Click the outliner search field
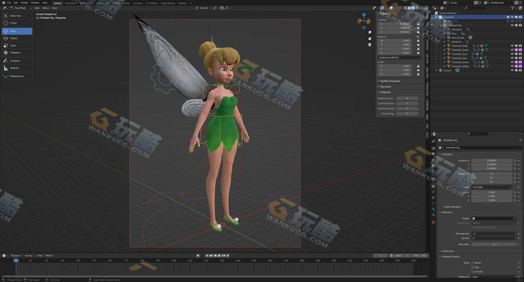Image resolution: width=524 pixels, height=282 pixels. point(475,8)
